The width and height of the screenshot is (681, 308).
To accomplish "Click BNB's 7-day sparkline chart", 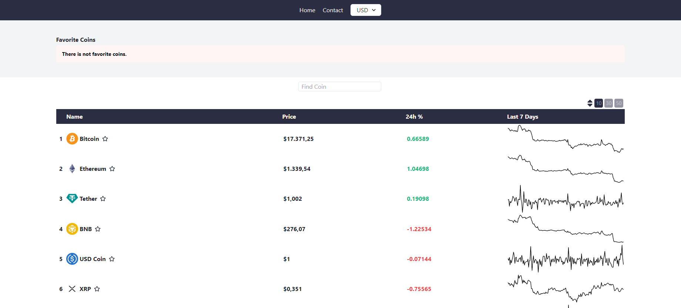I will click(x=566, y=229).
